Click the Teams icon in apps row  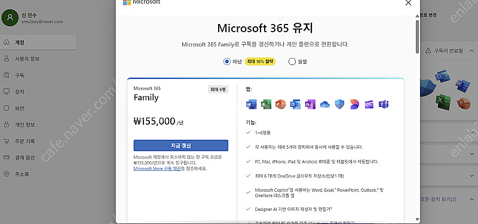(384, 105)
